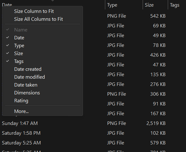Uncheck the Type column option
The height and width of the screenshot is (152, 186).
click(x=42, y=46)
